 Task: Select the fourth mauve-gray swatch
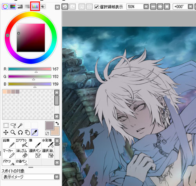(x=17, y=92)
